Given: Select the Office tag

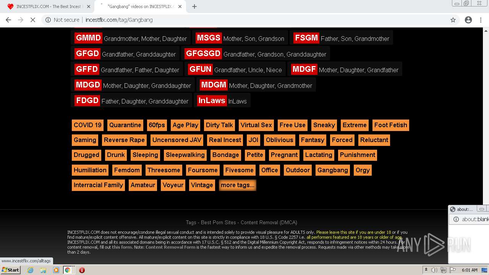Looking at the screenshot, I should (270, 170).
